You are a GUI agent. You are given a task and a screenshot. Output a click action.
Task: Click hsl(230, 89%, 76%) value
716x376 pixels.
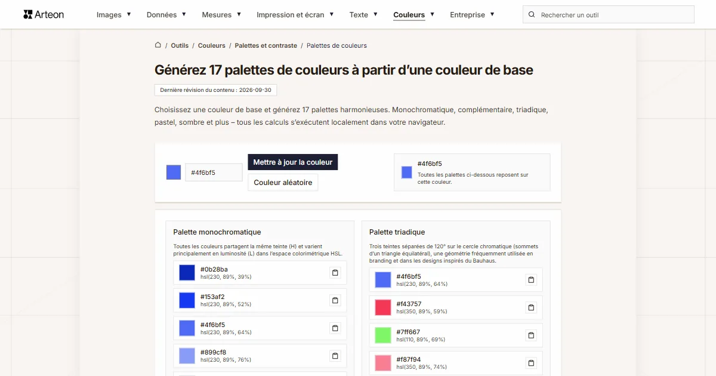[x=226, y=360]
